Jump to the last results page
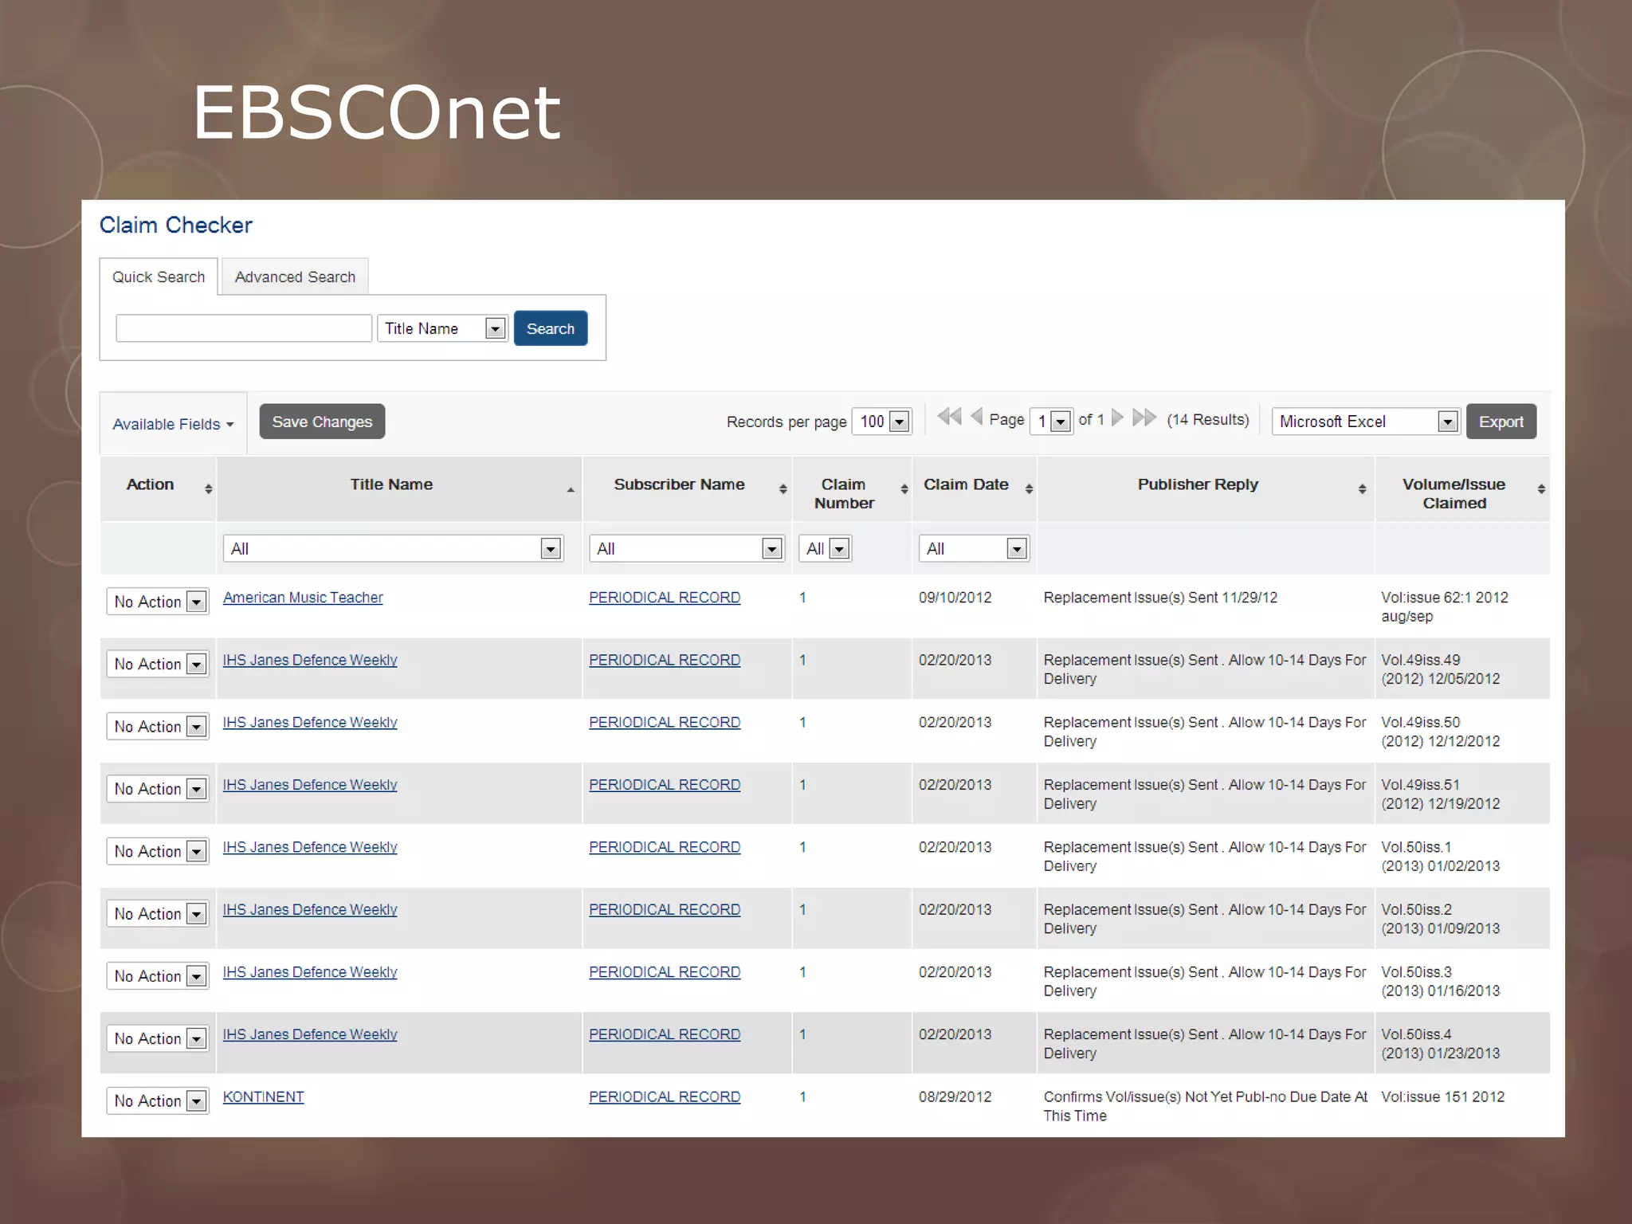 1144,418
